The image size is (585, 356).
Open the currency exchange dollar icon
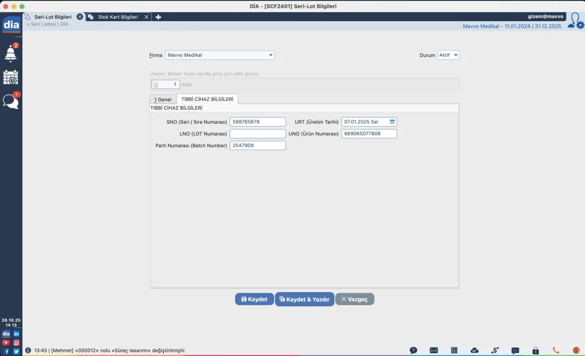[x=495, y=350]
